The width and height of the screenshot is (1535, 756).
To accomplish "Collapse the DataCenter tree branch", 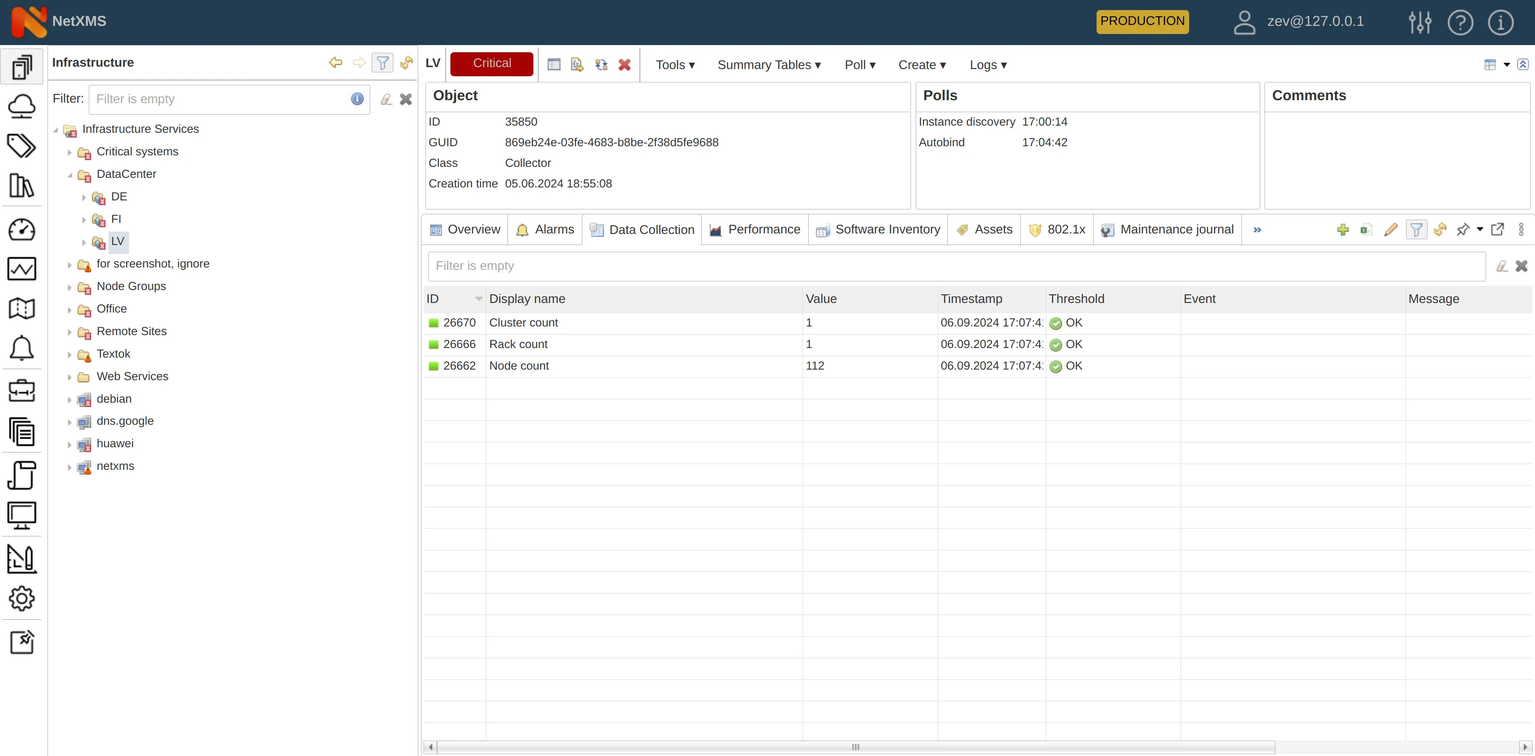I will coord(71,175).
